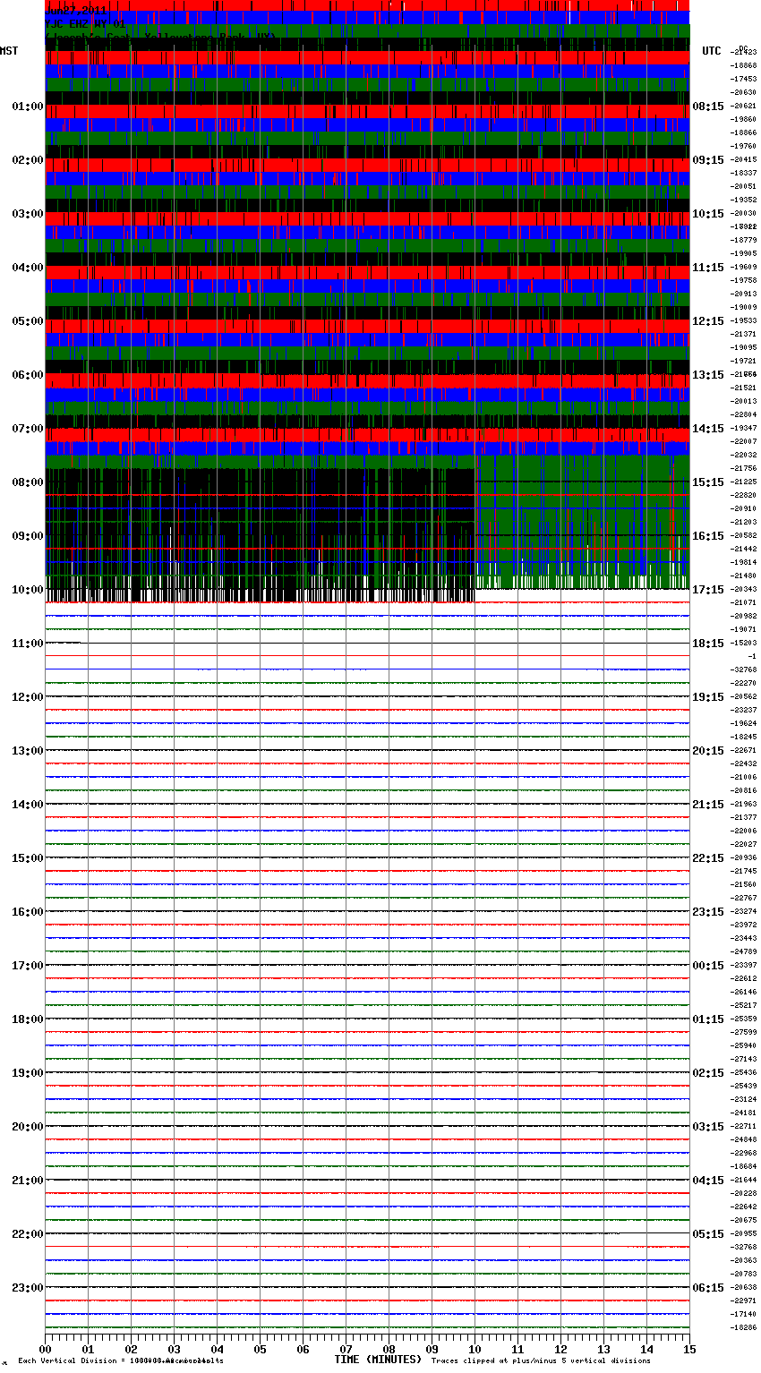
Task: Select the 17:00 MST row label
Action: point(28,966)
